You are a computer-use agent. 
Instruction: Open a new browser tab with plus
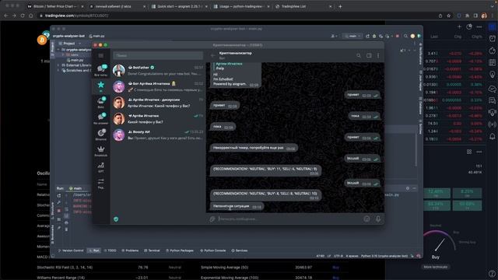(340, 6)
